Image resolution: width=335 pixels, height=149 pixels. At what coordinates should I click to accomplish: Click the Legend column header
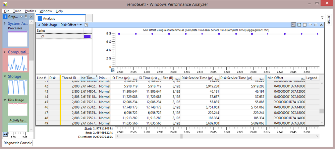coord(313,78)
